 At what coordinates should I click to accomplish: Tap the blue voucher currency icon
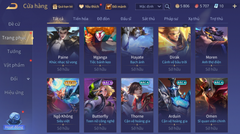pos(216,6)
